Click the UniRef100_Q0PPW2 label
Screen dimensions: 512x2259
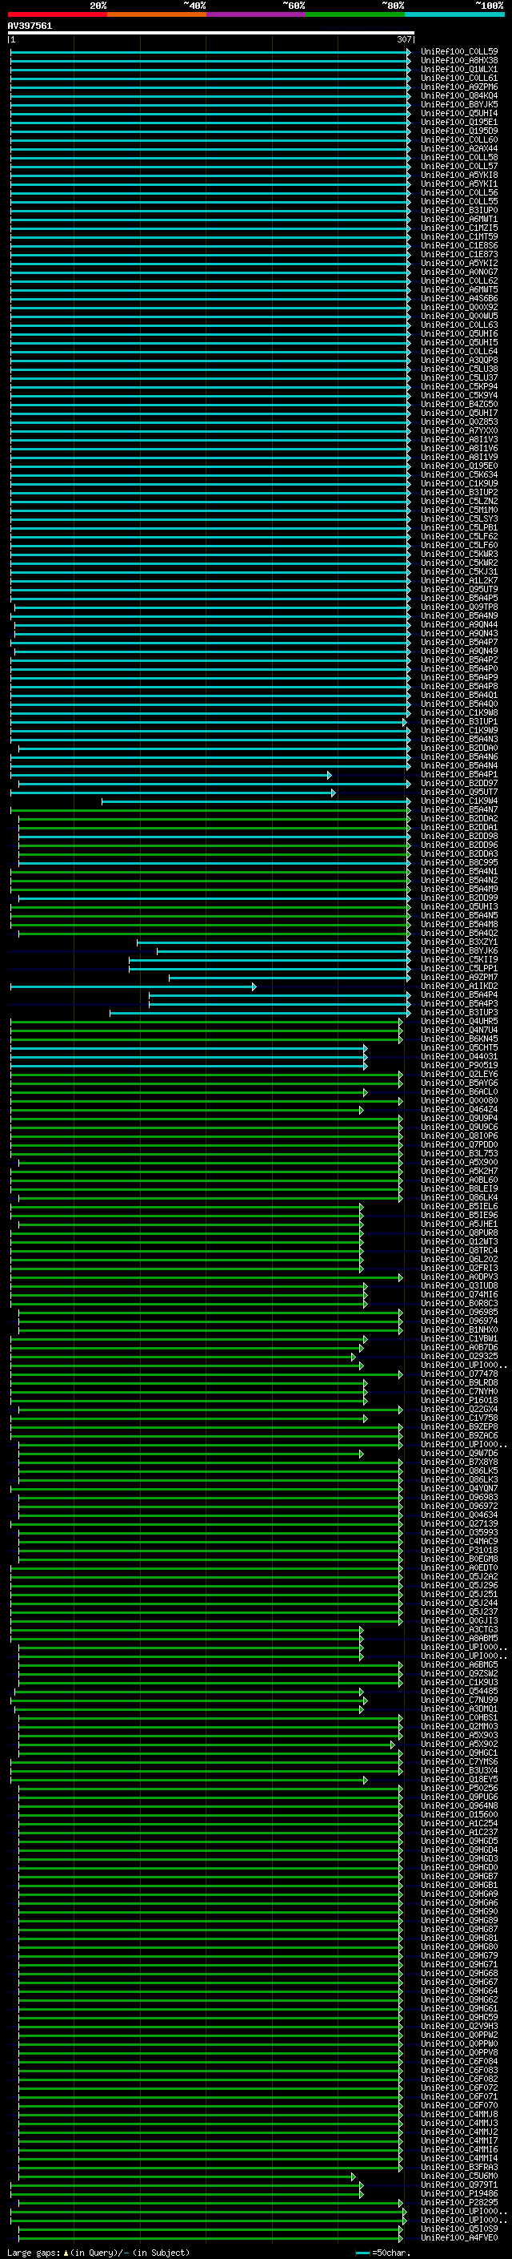pyautogui.click(x=459, y=2035)
